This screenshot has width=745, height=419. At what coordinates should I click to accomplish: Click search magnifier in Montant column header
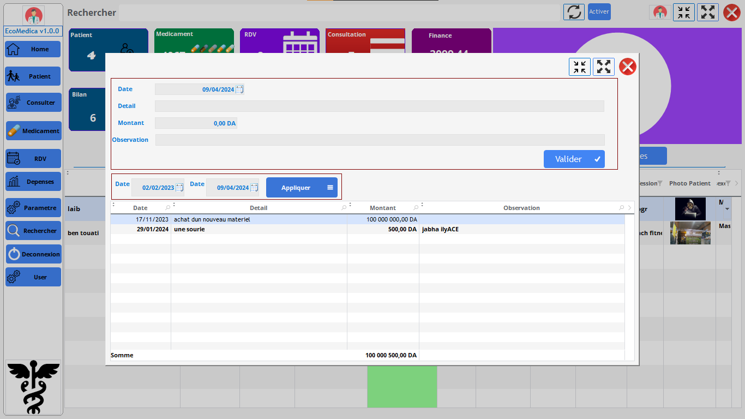pyautogui.click(x=416, y=208)
